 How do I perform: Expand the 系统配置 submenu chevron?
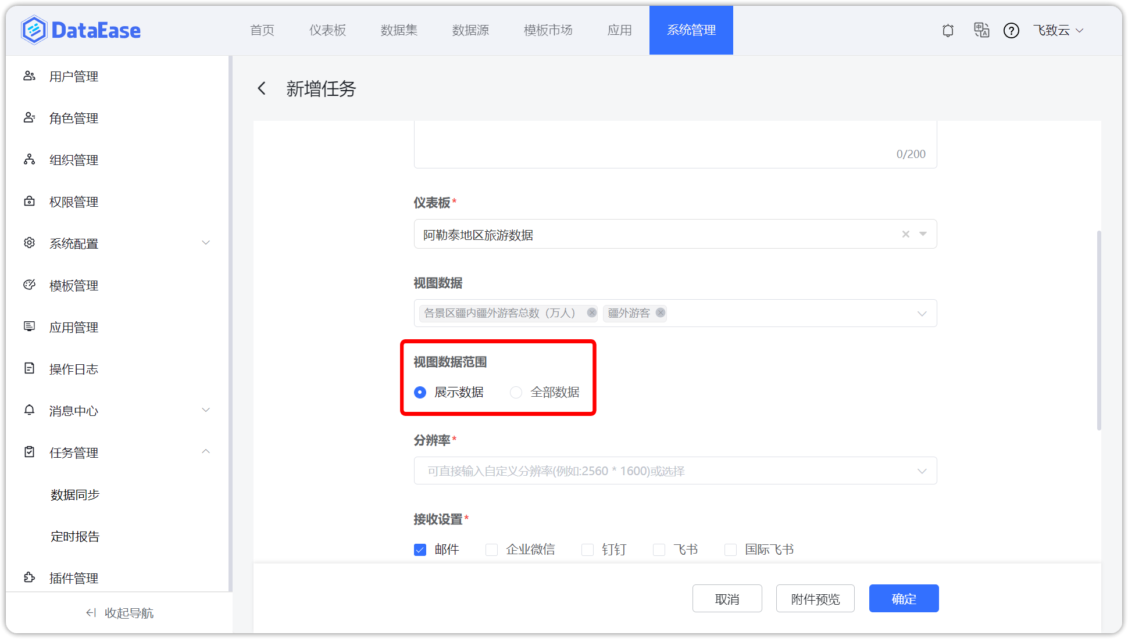(x=206, y=243)
